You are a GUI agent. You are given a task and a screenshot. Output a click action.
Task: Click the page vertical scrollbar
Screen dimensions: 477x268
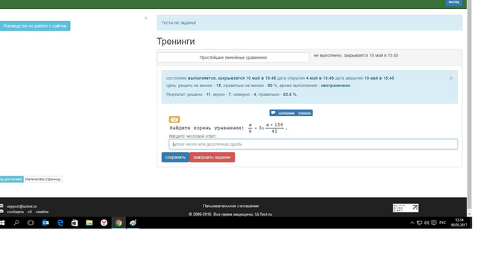[x=470, y=106]
